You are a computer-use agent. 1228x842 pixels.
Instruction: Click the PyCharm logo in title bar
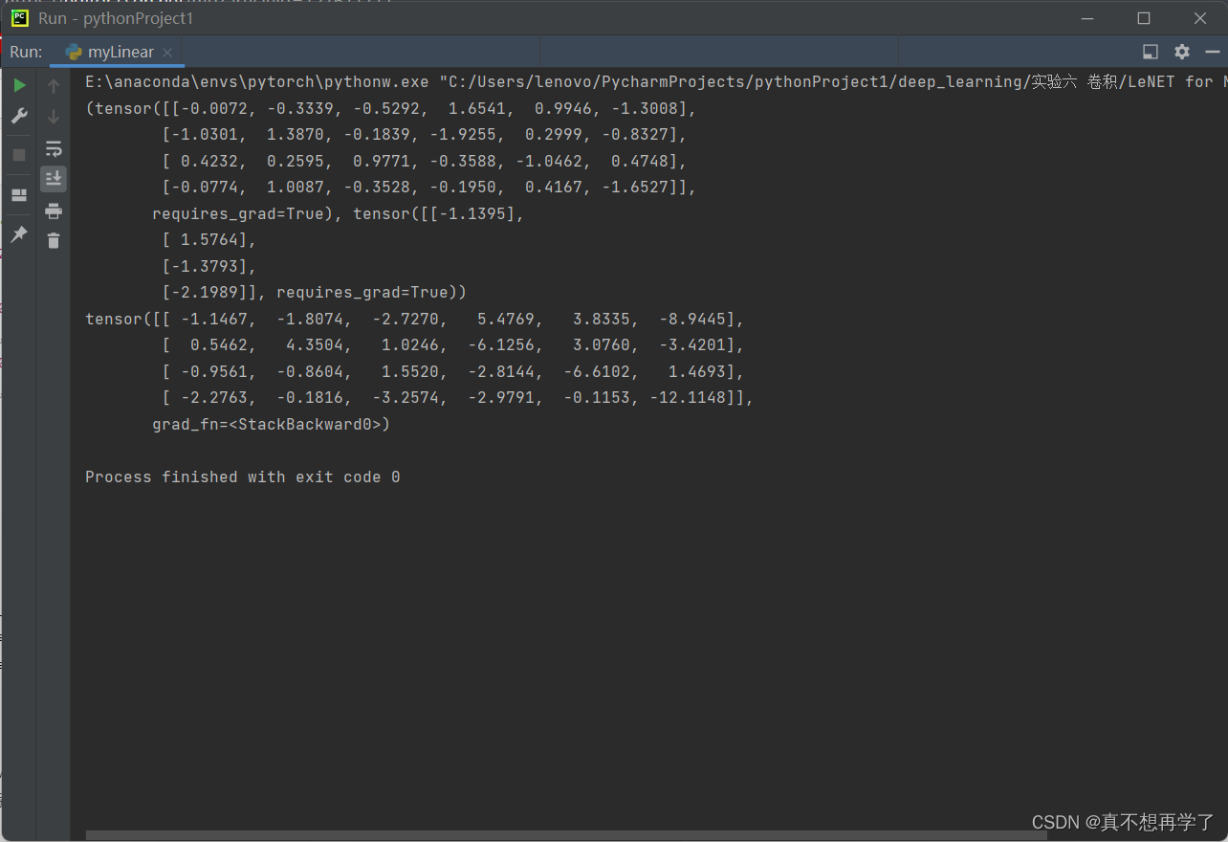(20, 18)
